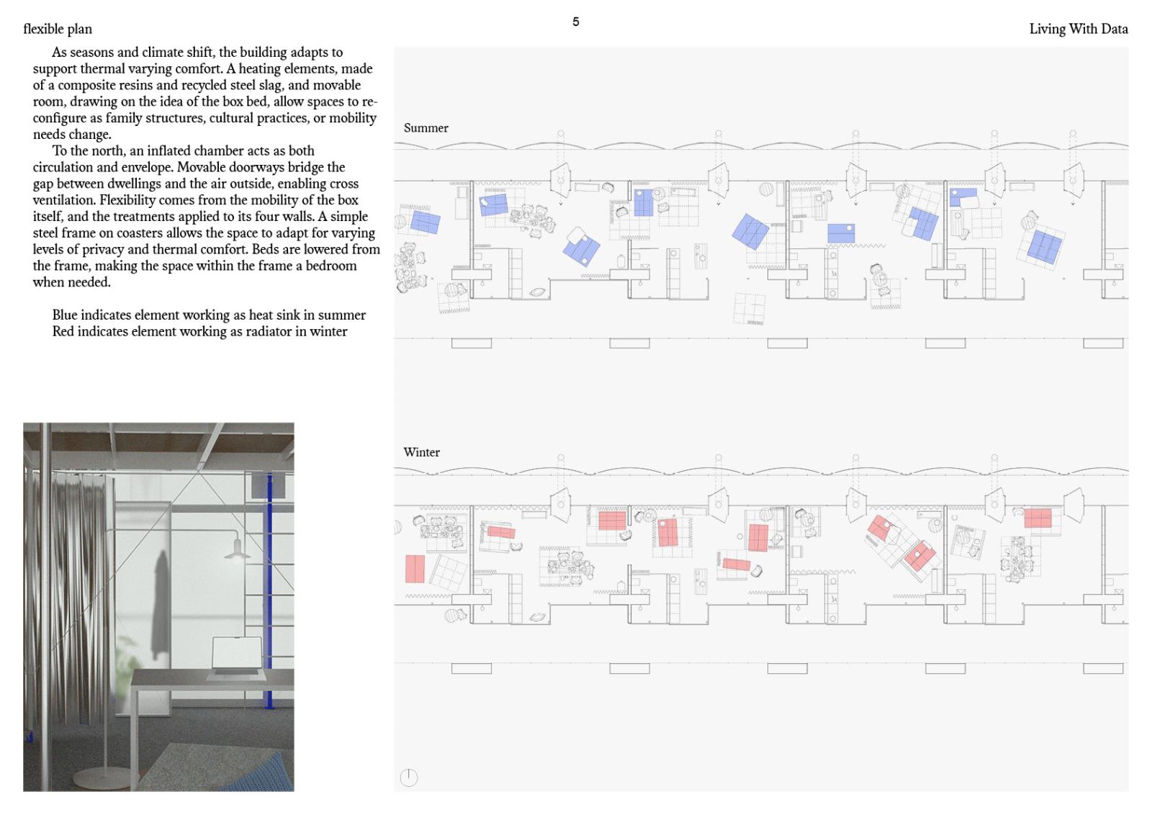Screen dimensions: 1152x815
Task: Click the 'Winter' plan label
Action: 421,452
